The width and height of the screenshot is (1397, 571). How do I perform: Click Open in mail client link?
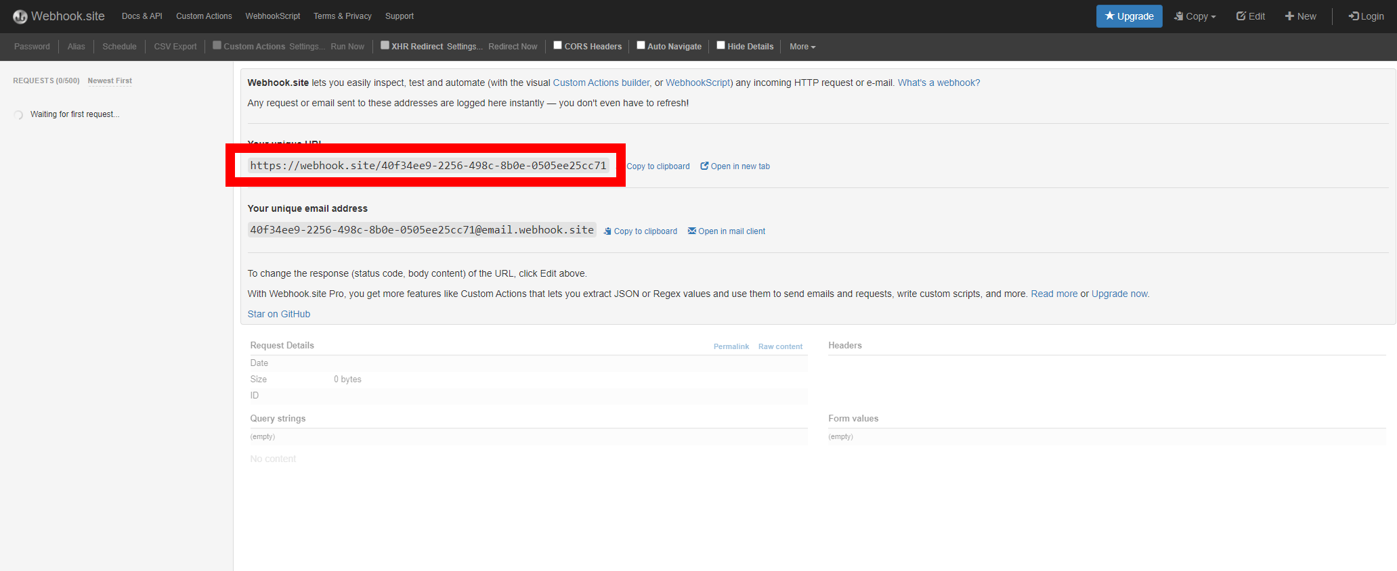pyautogui.click(x=727, y=231)
